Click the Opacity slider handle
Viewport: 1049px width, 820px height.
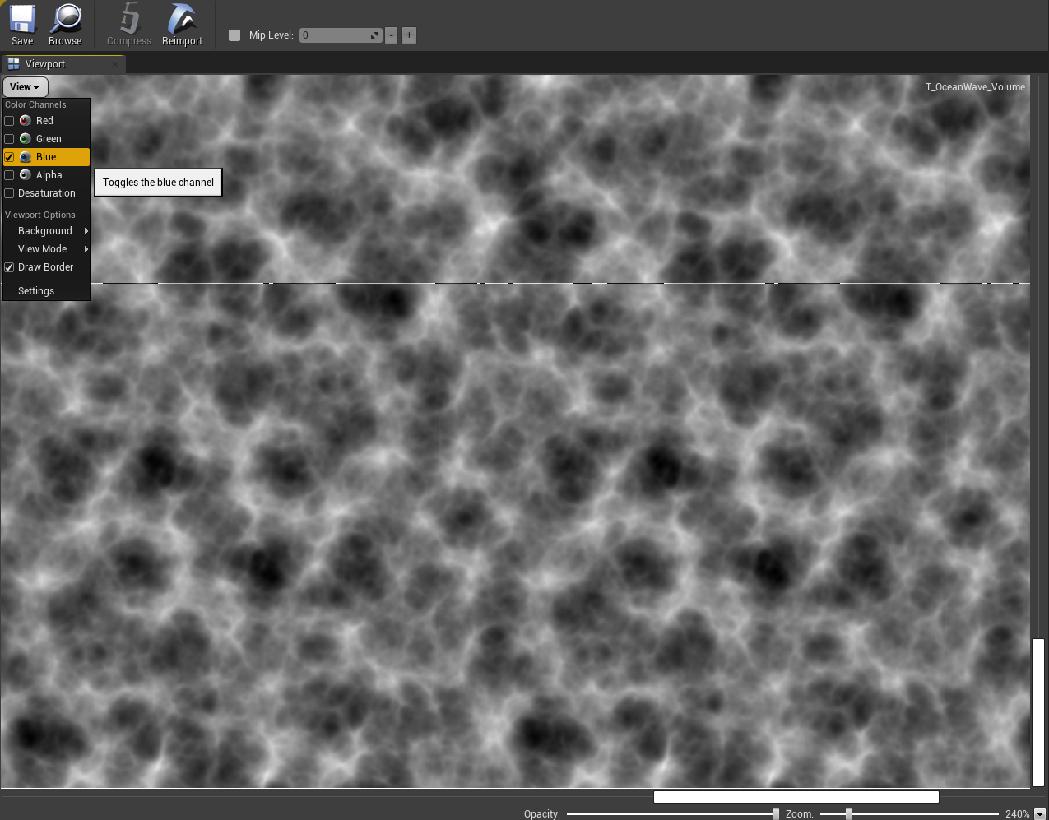(775, 813)
